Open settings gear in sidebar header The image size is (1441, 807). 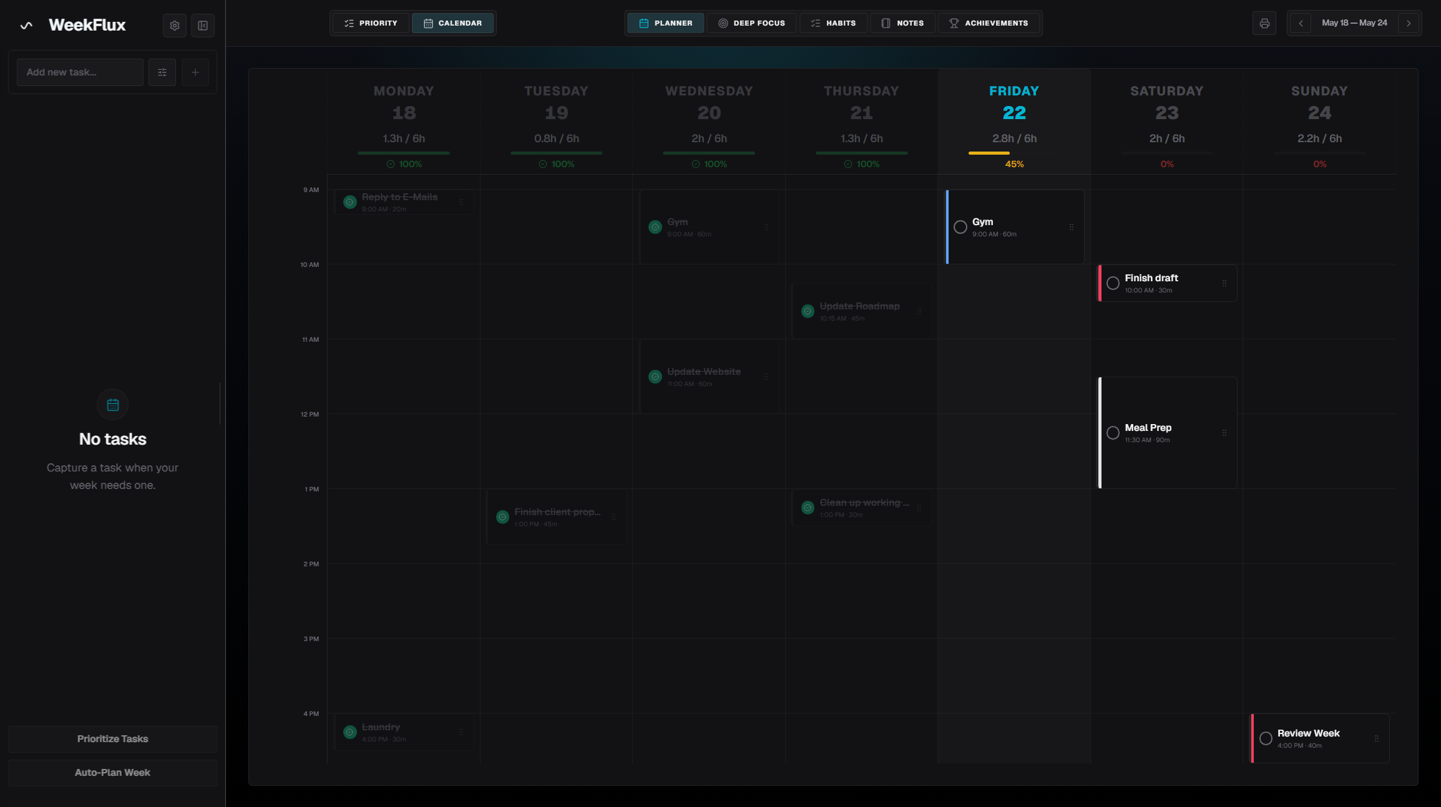pyautogui.click(x=175, y=26)
